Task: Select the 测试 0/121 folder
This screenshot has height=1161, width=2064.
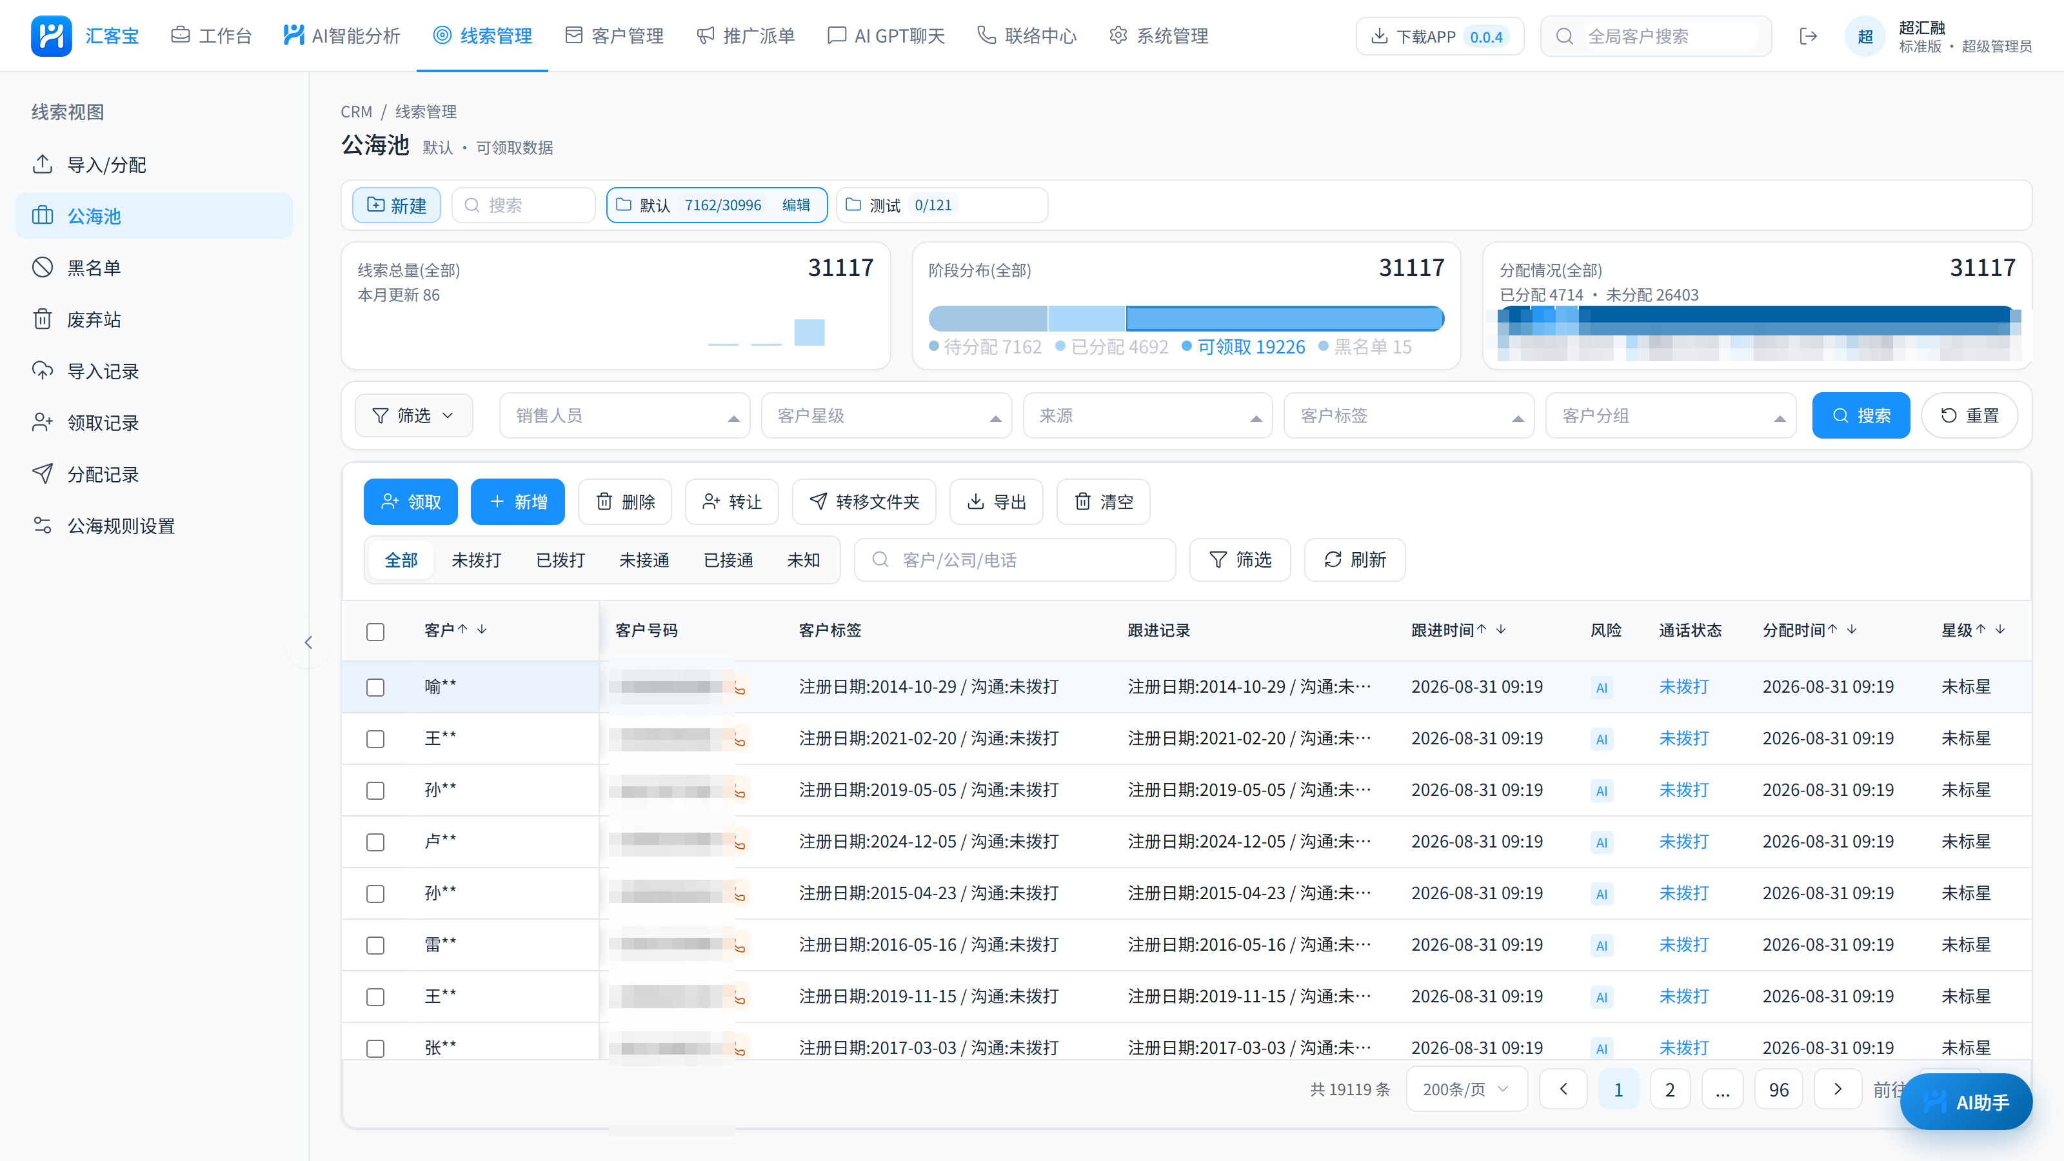Action: [942, 205]
